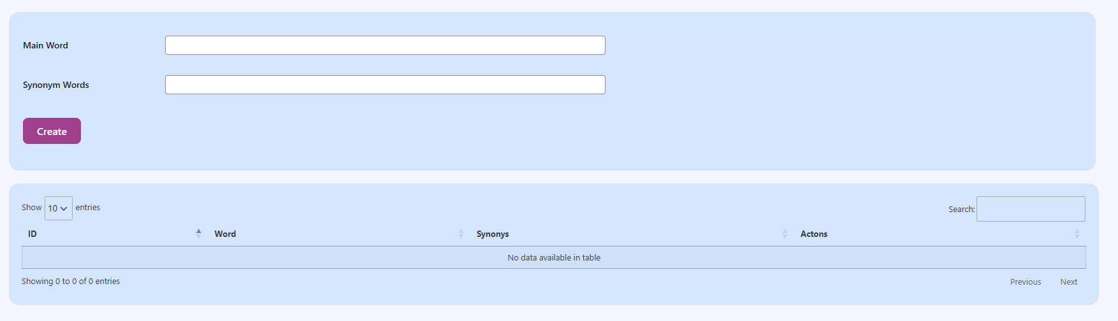Click the sort arrows in Synonys column
This screenshot has width=1118, height=321.
coord(785,234)
